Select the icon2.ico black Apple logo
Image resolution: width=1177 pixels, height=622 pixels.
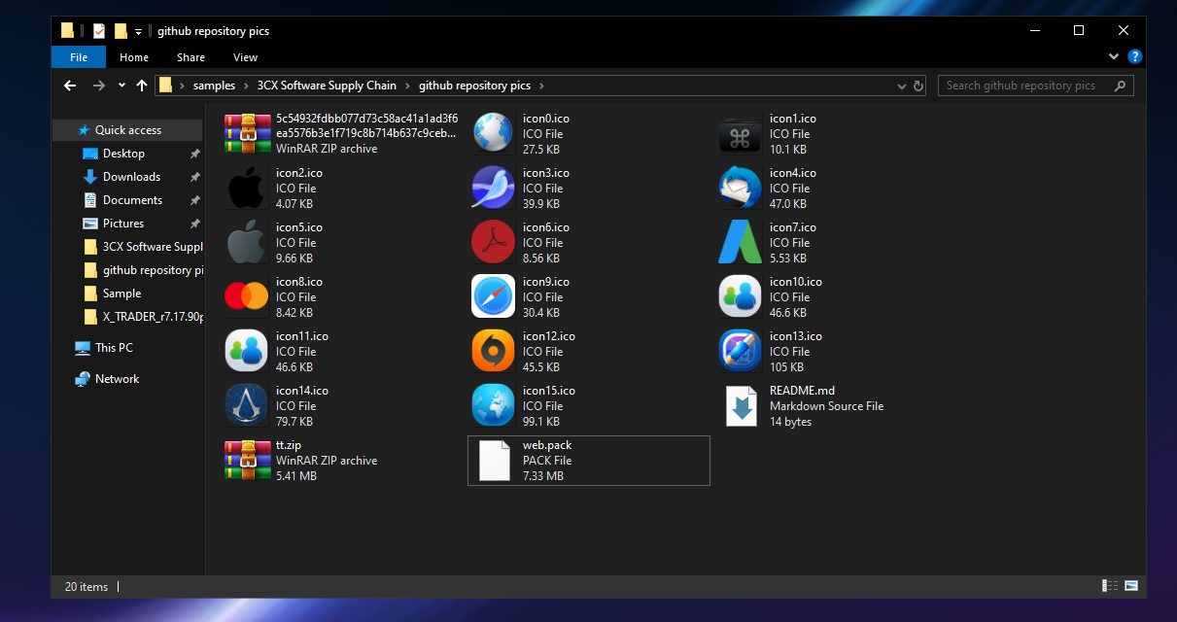click(x=246, y=189)
